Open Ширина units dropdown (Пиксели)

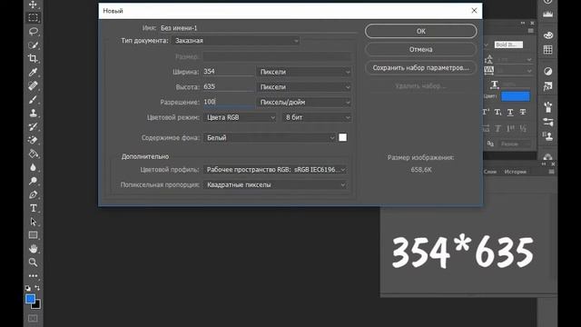304,72
